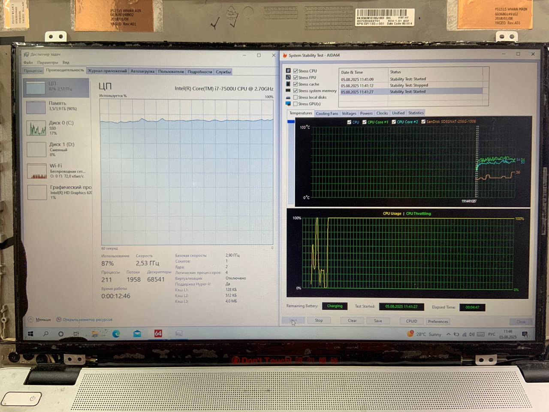
Task: Open taskbar Search magnifier
Action: point(46,334)
